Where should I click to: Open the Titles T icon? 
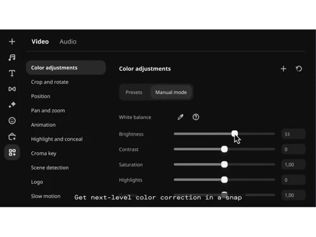pos(12,73)
